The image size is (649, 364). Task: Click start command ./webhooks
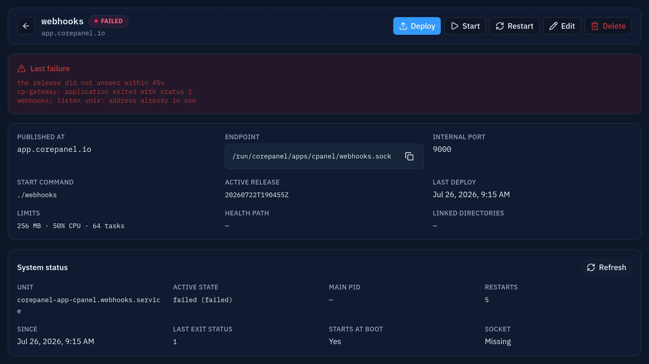click(37, 195)
